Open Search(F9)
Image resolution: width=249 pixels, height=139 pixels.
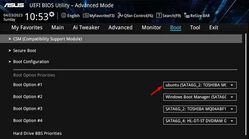coord(169,16)
